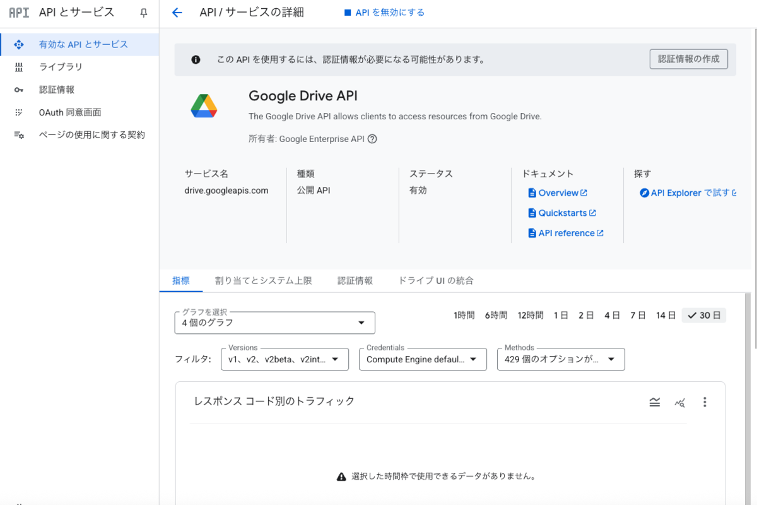Select the 14日 time range
This screenshot has width=757, height=505.
coord(666,316)
